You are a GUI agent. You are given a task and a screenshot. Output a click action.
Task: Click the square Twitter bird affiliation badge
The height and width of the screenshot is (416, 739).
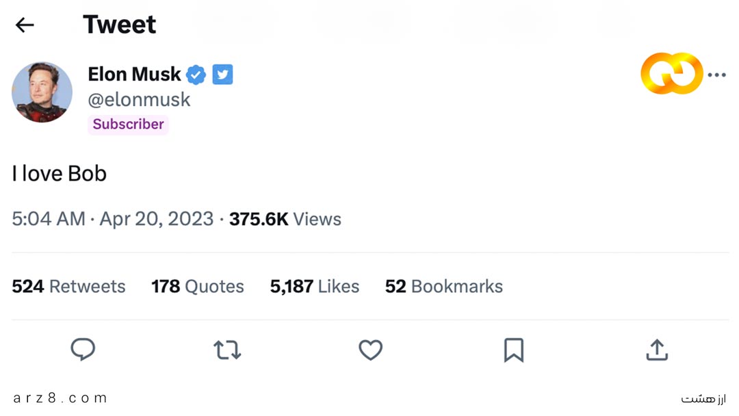[x=222, y=74]
